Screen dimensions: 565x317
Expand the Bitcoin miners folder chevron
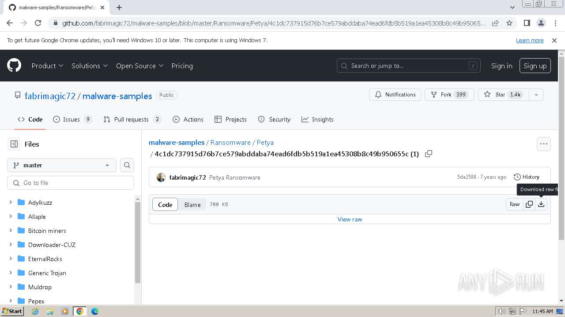(x=11, y=231)
